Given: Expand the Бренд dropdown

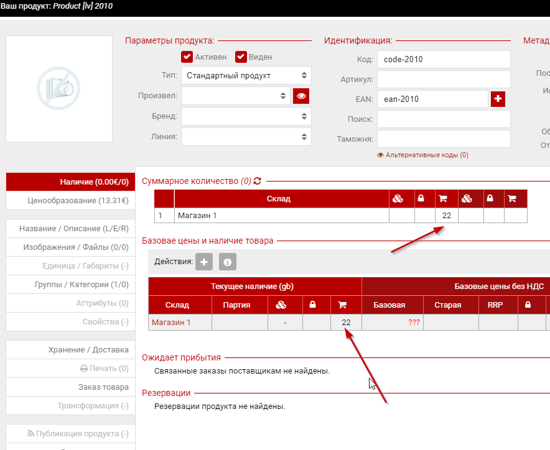Looking at the screenshot, I should tap(246, 116).
